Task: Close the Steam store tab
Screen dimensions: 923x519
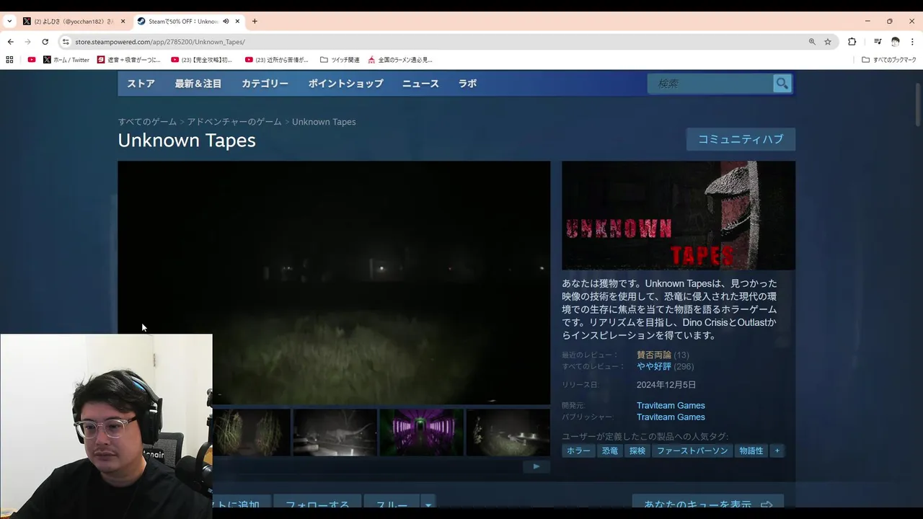Action: [x=237, y=22]
